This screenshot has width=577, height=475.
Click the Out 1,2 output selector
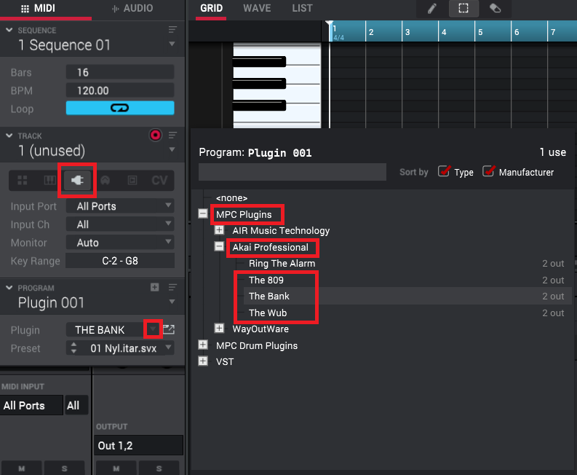[x=139, y=446]
